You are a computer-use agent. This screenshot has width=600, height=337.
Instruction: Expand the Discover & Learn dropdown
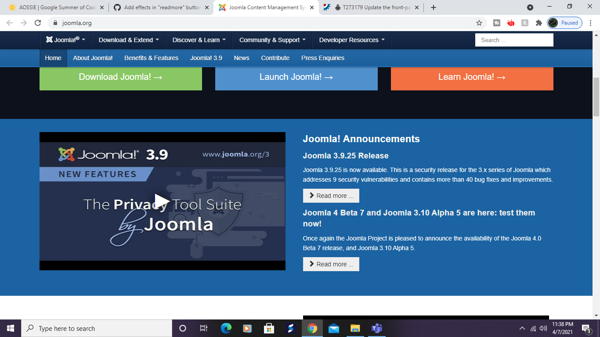click(x=199, y=40)
